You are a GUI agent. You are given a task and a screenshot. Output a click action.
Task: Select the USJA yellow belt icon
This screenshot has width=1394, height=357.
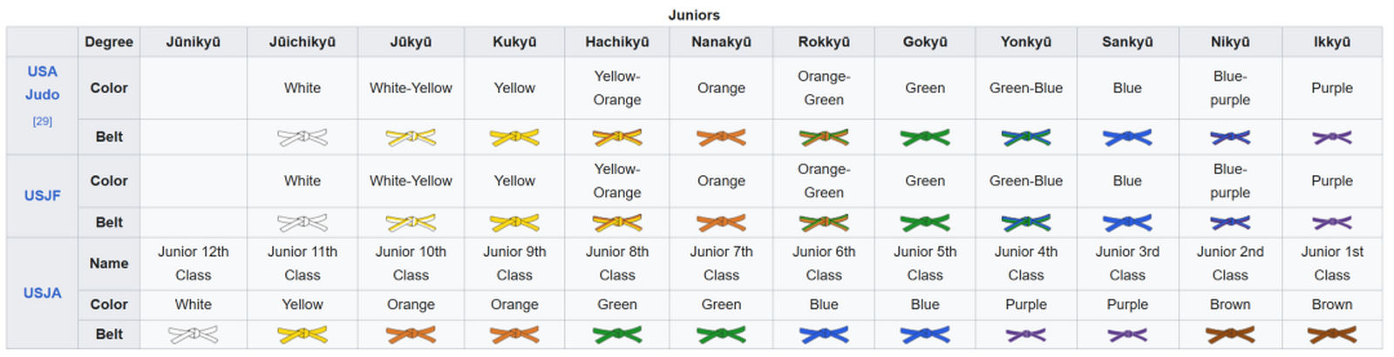click(x=303, y=334)
